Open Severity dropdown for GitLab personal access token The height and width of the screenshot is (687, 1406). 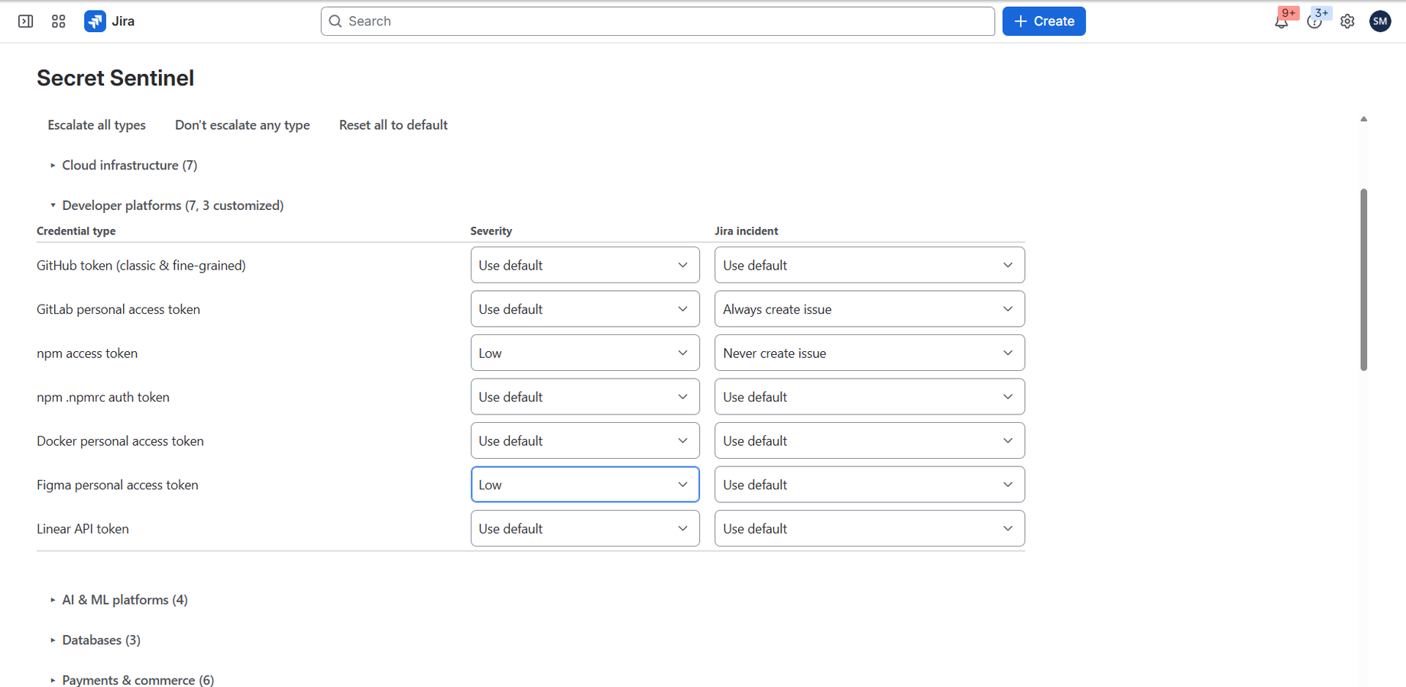tap(585, 309)
